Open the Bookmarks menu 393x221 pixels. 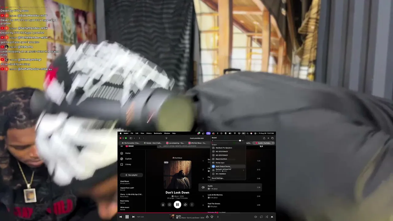tap(158, 133)
